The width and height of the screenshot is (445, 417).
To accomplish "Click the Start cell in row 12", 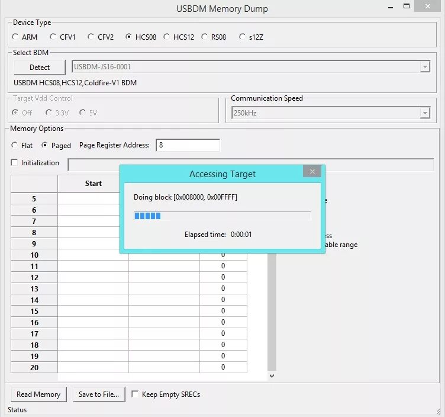I will click(93, 277).
